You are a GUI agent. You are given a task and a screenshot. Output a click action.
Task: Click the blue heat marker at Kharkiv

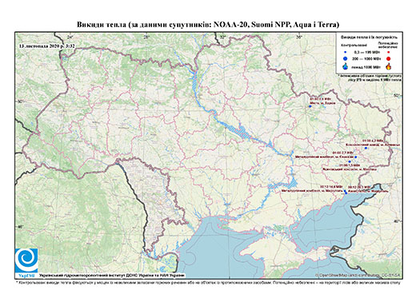(310, 106)
